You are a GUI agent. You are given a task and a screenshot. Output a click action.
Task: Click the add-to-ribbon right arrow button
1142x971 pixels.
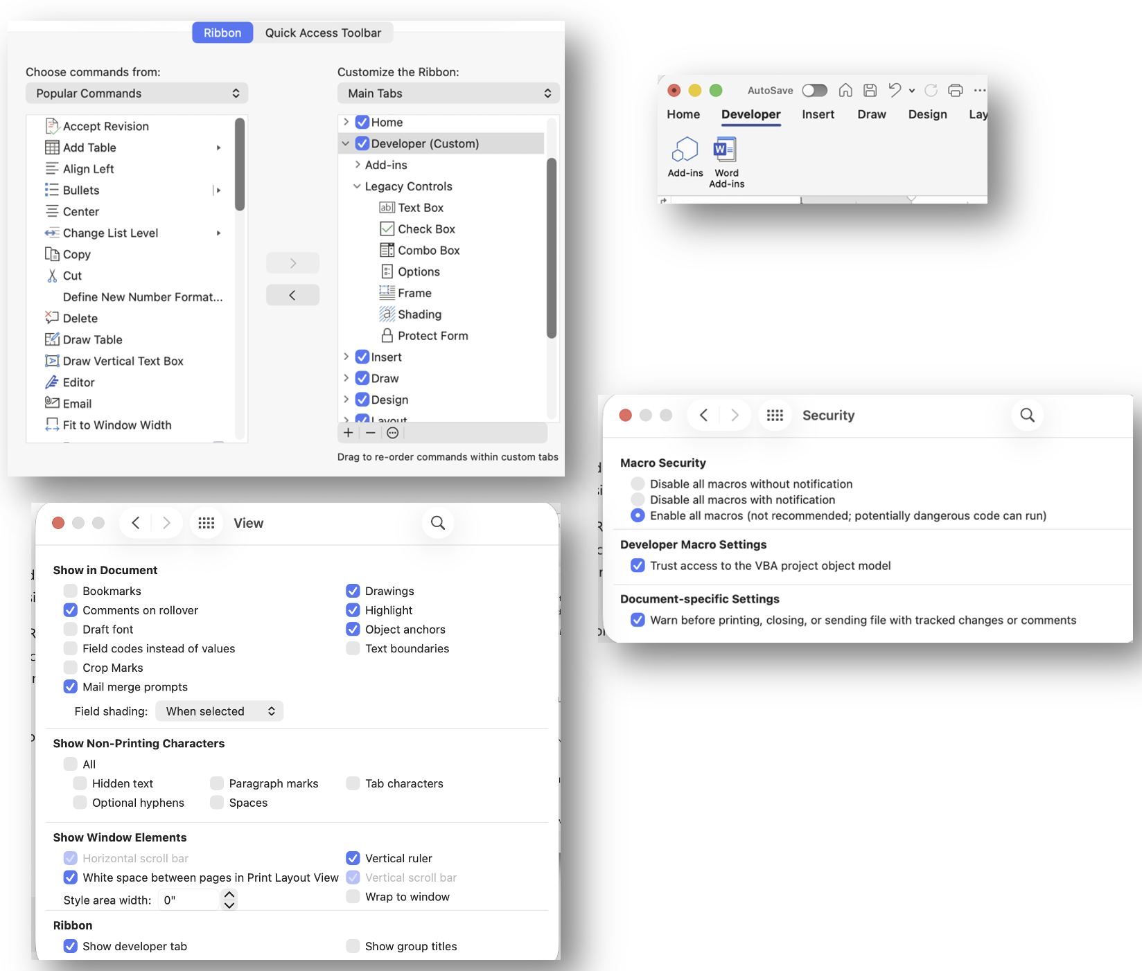coord(292,263)
